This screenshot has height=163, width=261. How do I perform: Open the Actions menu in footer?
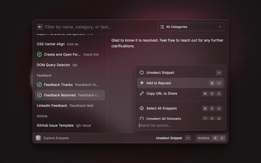(203, 138)
